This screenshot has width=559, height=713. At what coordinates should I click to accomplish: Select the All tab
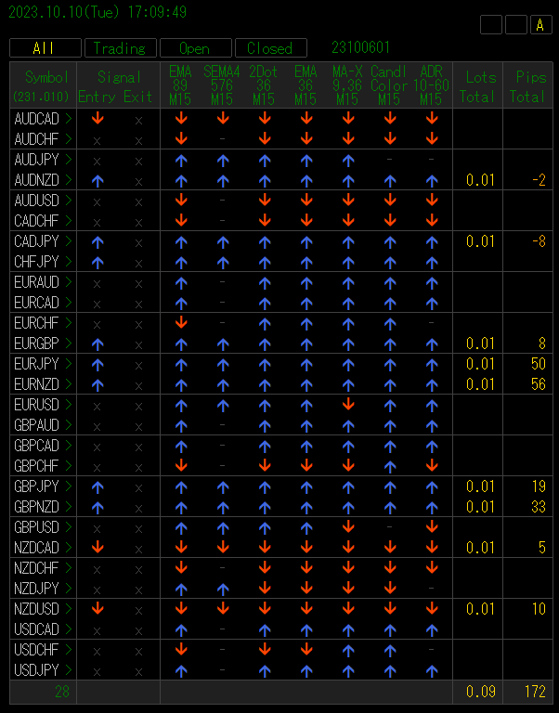coord(45,47)
